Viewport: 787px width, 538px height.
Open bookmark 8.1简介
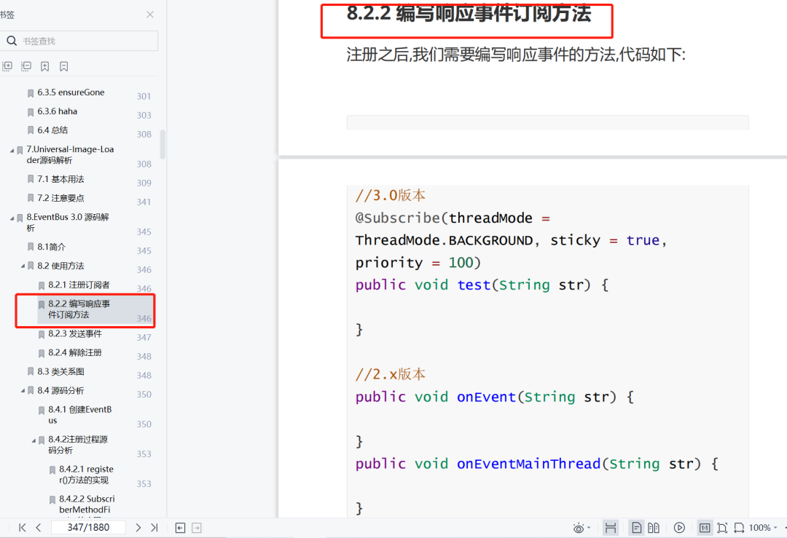tap(51, 247)
